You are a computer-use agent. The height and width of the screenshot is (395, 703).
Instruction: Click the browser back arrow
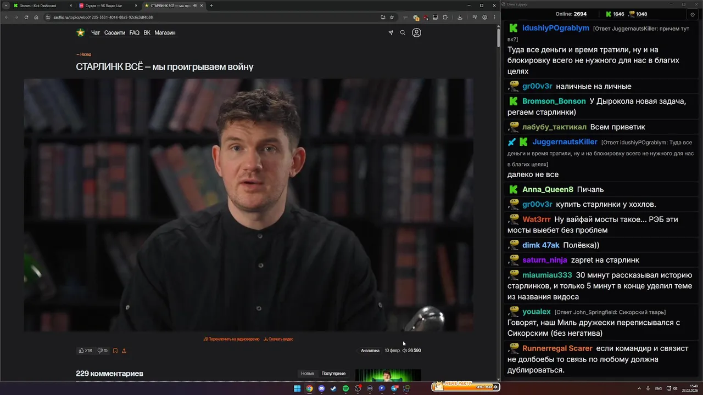tap(6, 17)
